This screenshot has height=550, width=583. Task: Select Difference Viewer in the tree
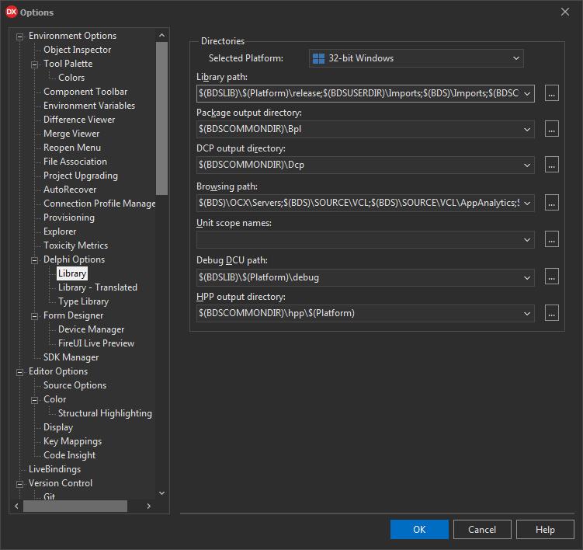coord(79,120)
